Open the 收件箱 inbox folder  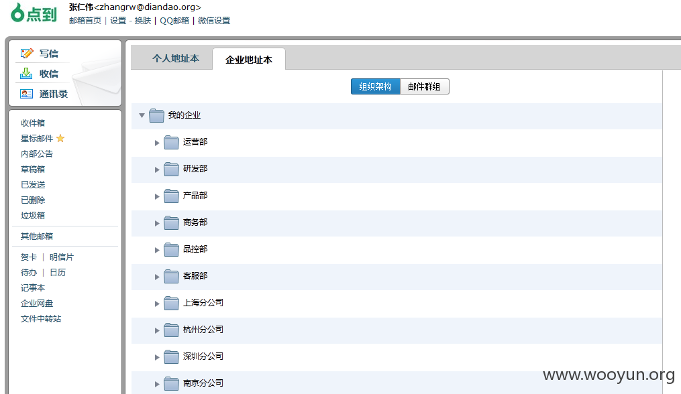33,123
